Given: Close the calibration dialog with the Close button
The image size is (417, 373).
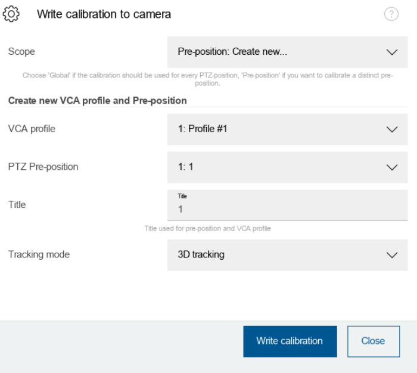Looking at the screenshot, I should (373, 341).
